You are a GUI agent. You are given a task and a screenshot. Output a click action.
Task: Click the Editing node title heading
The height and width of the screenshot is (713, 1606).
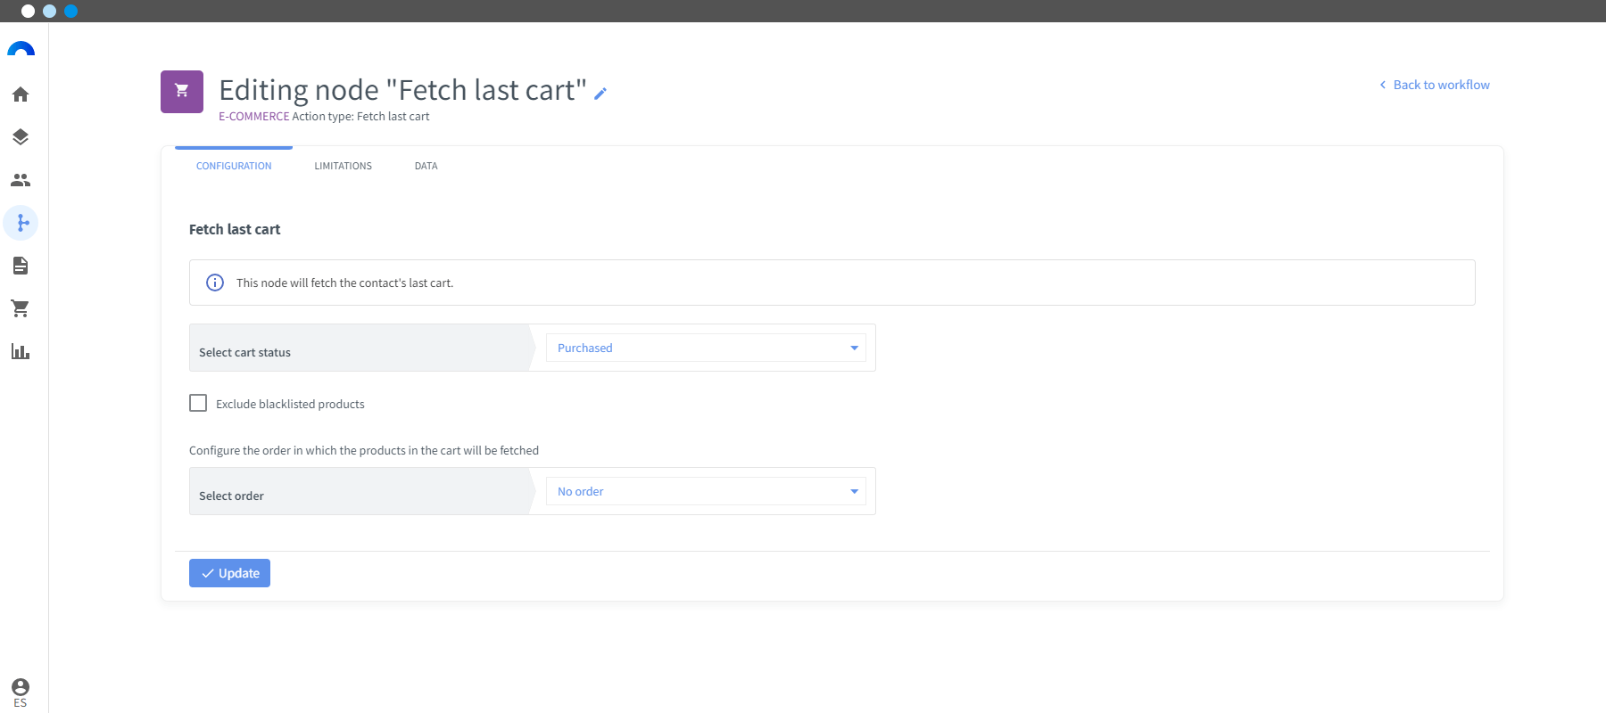402,90
